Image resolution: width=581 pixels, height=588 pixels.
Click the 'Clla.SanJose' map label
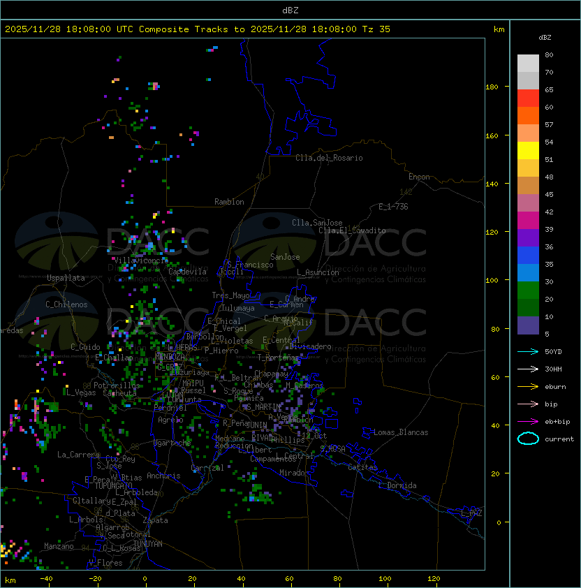(317, 223)
